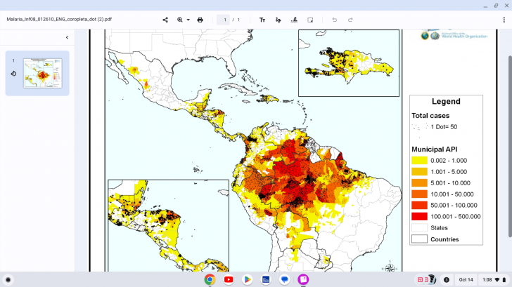The image size is (512, 287).
Task: Select the freehand draw tool
Action: click(x=279, y=20)
